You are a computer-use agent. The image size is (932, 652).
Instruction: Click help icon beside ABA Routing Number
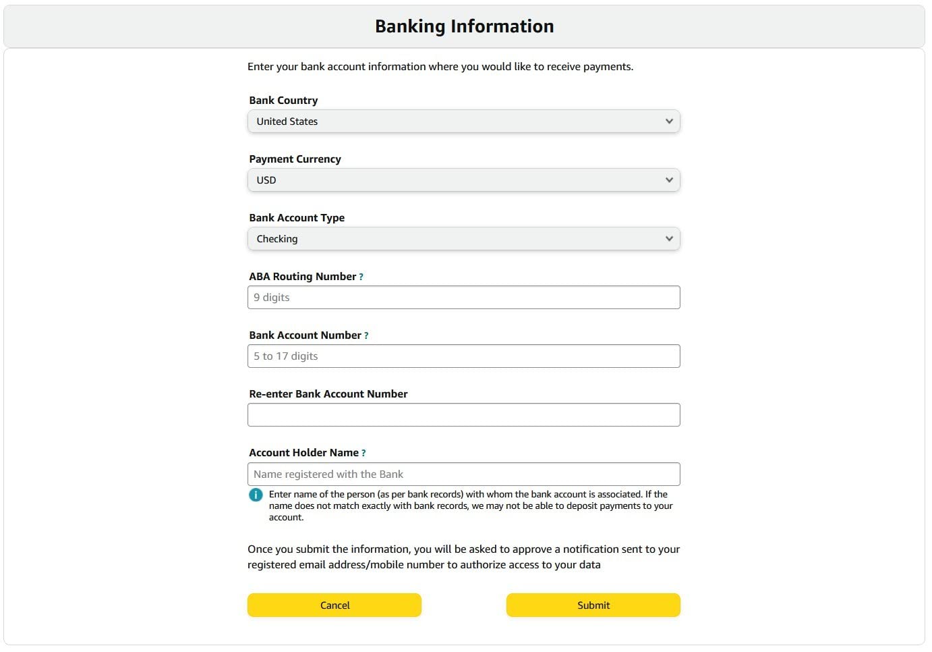(x=361, y=277)
